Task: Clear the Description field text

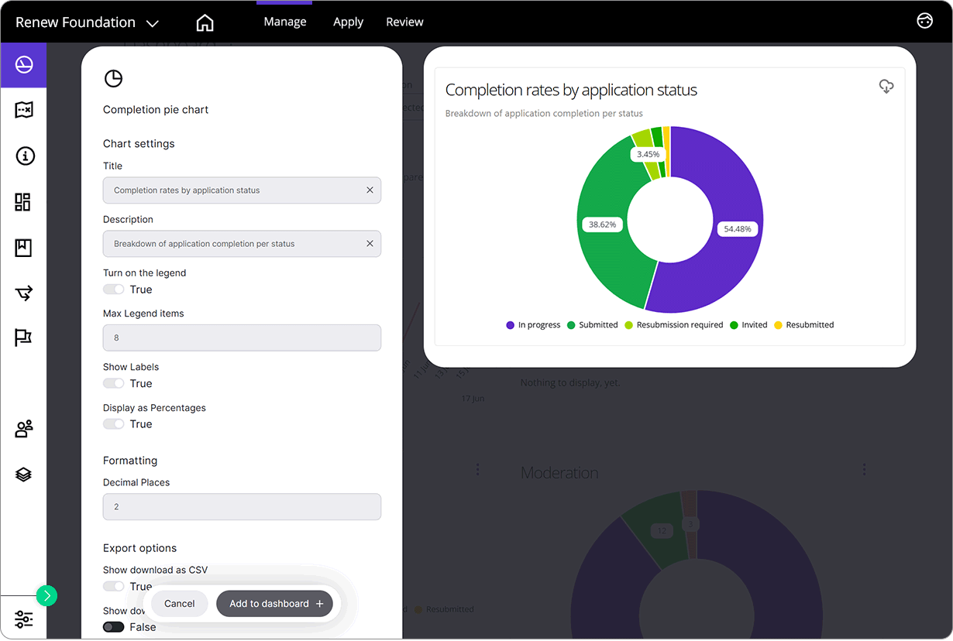Action: 370,243
